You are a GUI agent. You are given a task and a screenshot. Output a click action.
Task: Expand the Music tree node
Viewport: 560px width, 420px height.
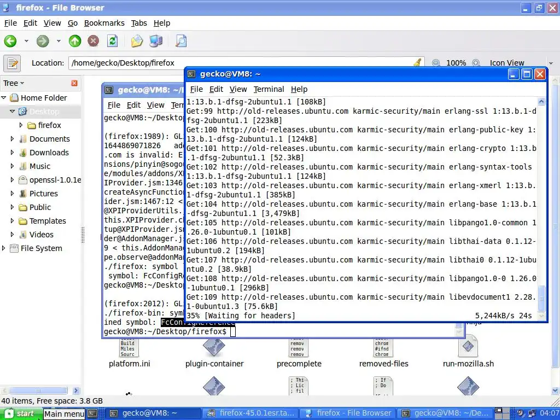12,166
